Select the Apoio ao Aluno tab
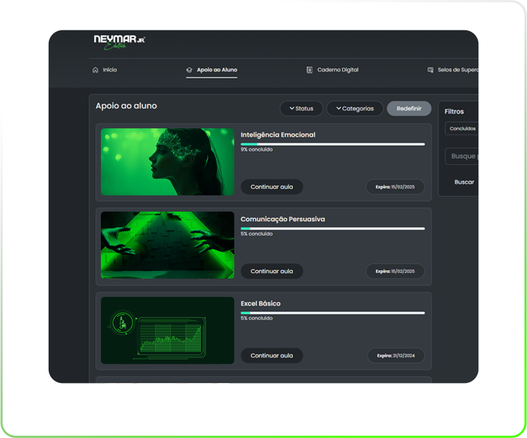The image size is (527, 438). [x=212, y=70]
